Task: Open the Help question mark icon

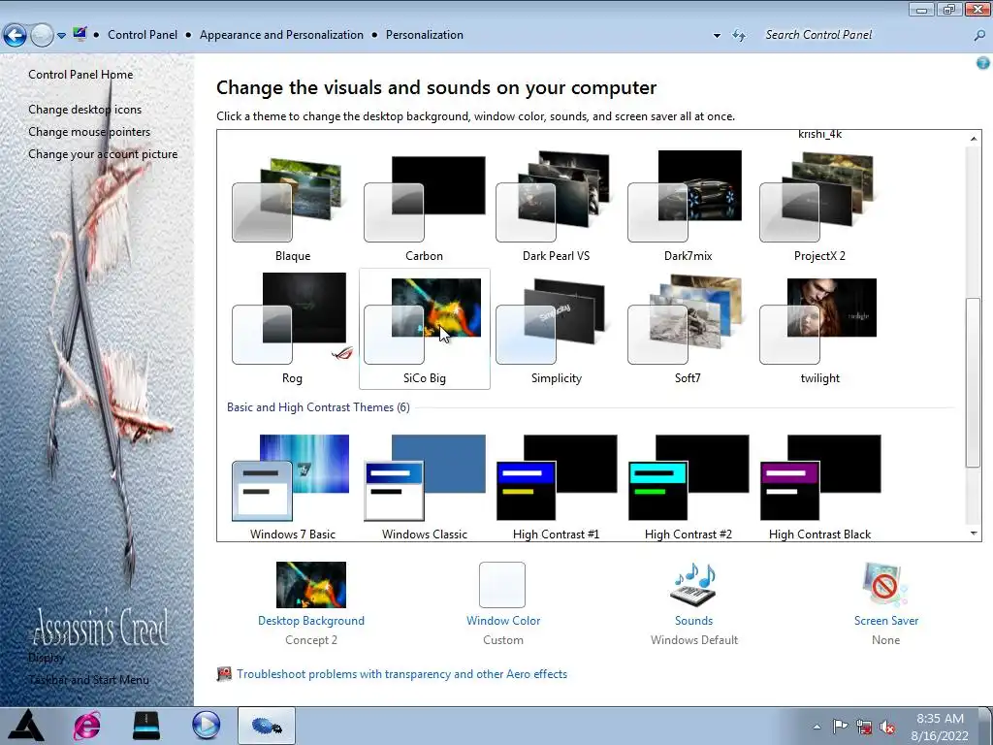Action: tap(983, 63)
